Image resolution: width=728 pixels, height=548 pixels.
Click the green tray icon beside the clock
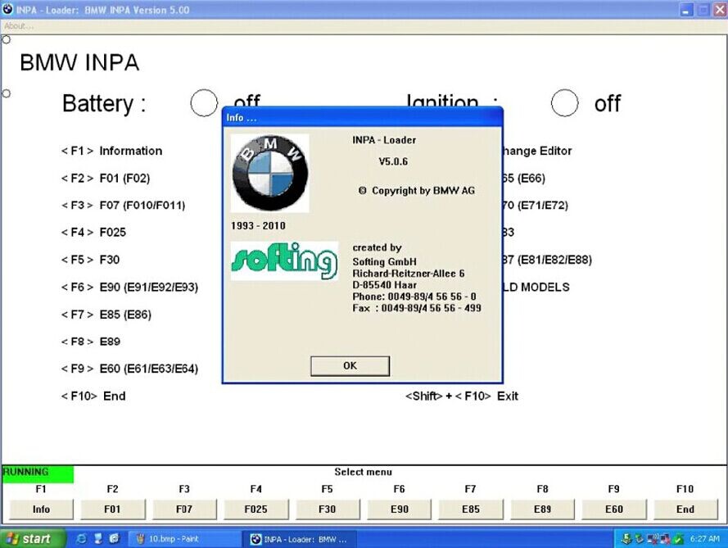pyautogui.click(x=679, y=539)
